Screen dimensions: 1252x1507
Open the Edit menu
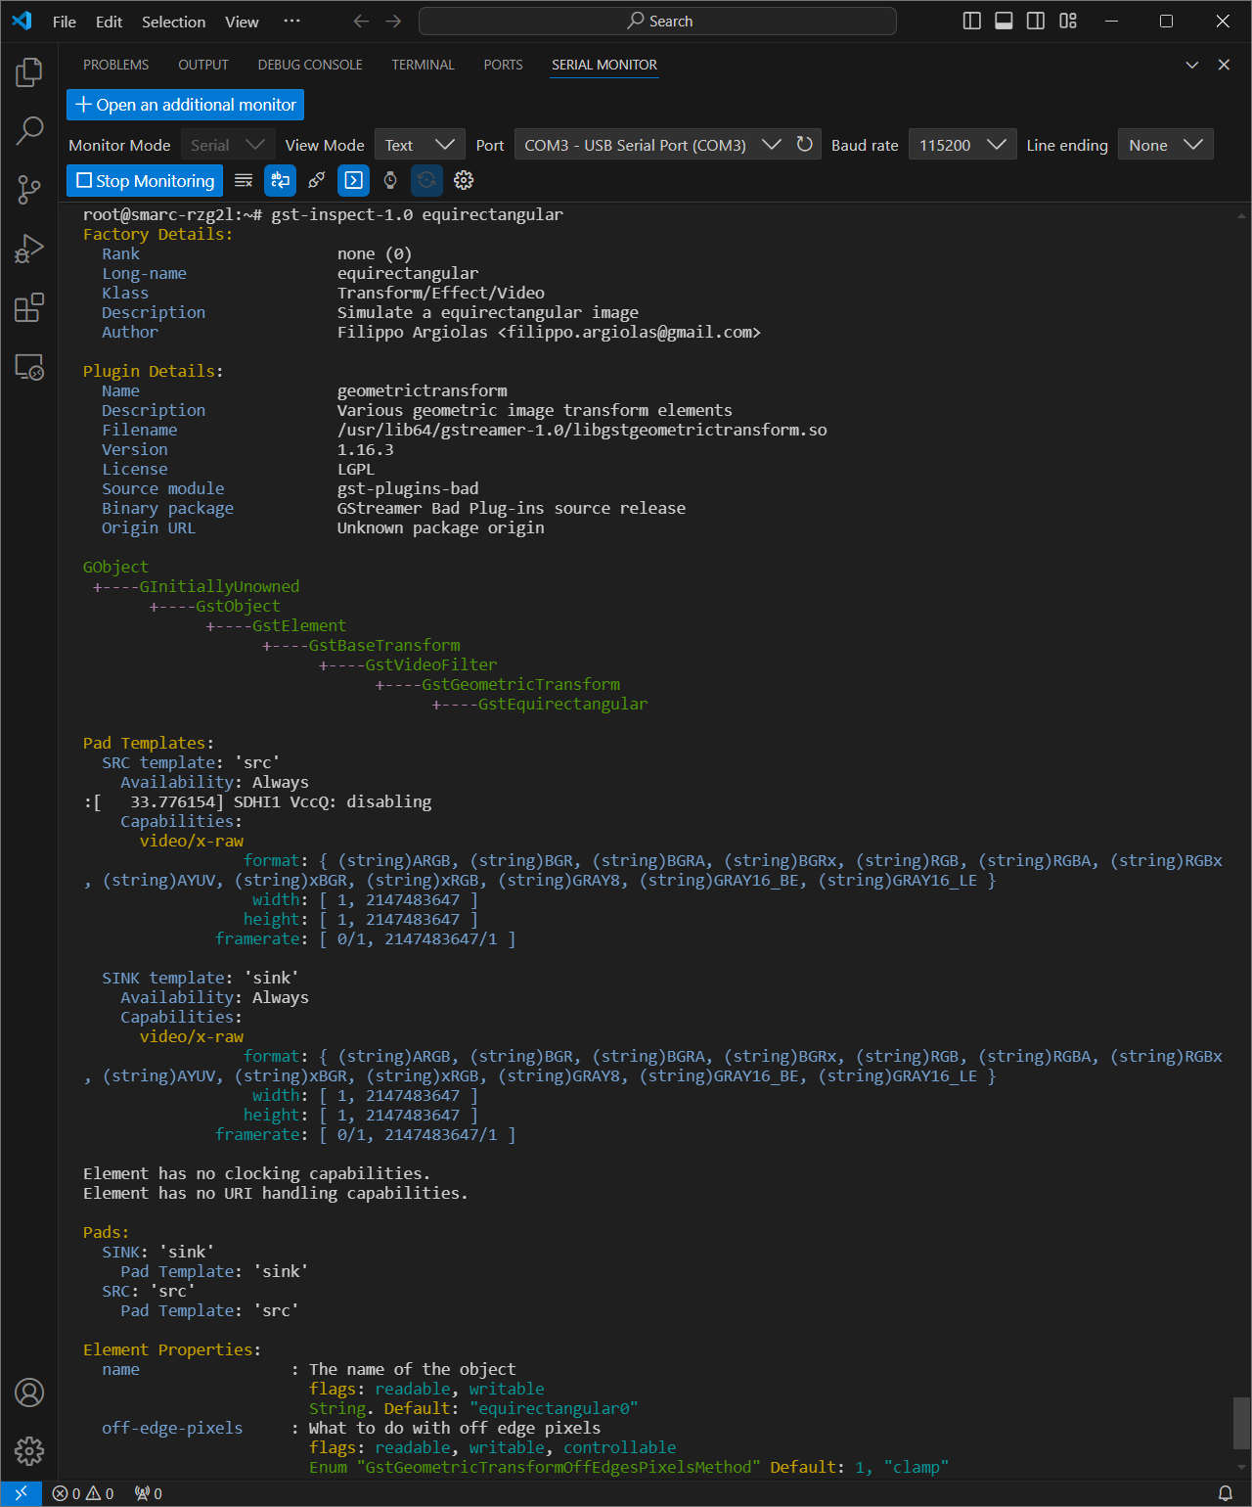point(110,22)
